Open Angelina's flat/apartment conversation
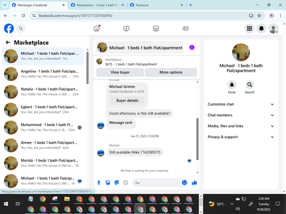 tap(43, 74)
